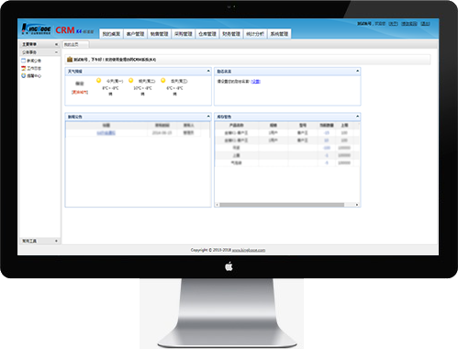Open the 系统管理 tab
Screen dimensions: 458x349
coord(279,34)
